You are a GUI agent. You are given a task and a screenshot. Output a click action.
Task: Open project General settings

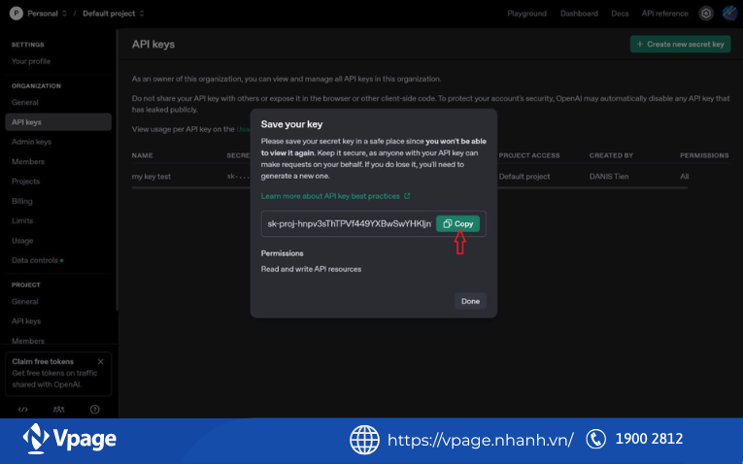coord(24,302)
